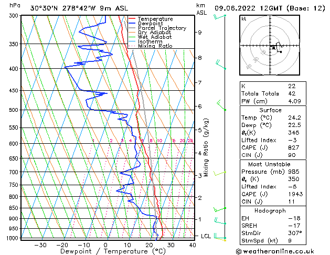The width and height of the screenshot is (330, 255).
Task: Click the 1000 hPa pressure label
Action: pyautogui.click(x=14, y=238)
